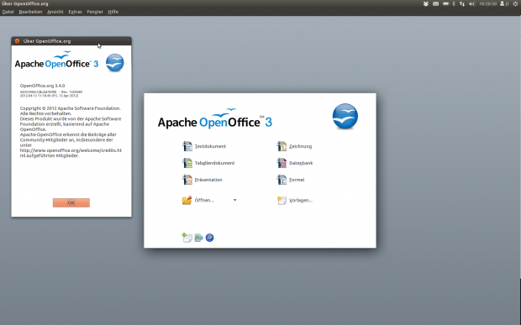Click the mail envelope indicator in top panel
This screenshot has width=521, height=325.
(435, 3)
